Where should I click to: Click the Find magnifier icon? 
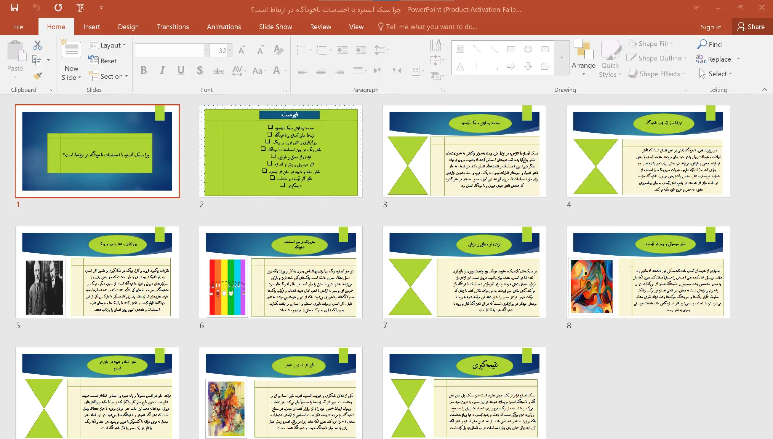tap(702, 44)
